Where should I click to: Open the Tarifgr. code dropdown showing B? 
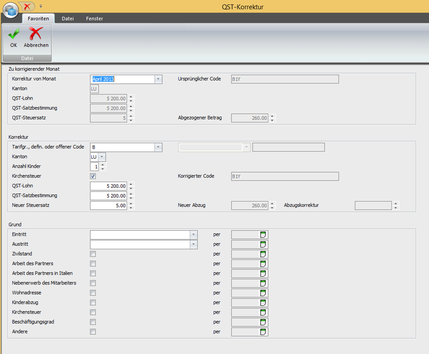(158, 147)
